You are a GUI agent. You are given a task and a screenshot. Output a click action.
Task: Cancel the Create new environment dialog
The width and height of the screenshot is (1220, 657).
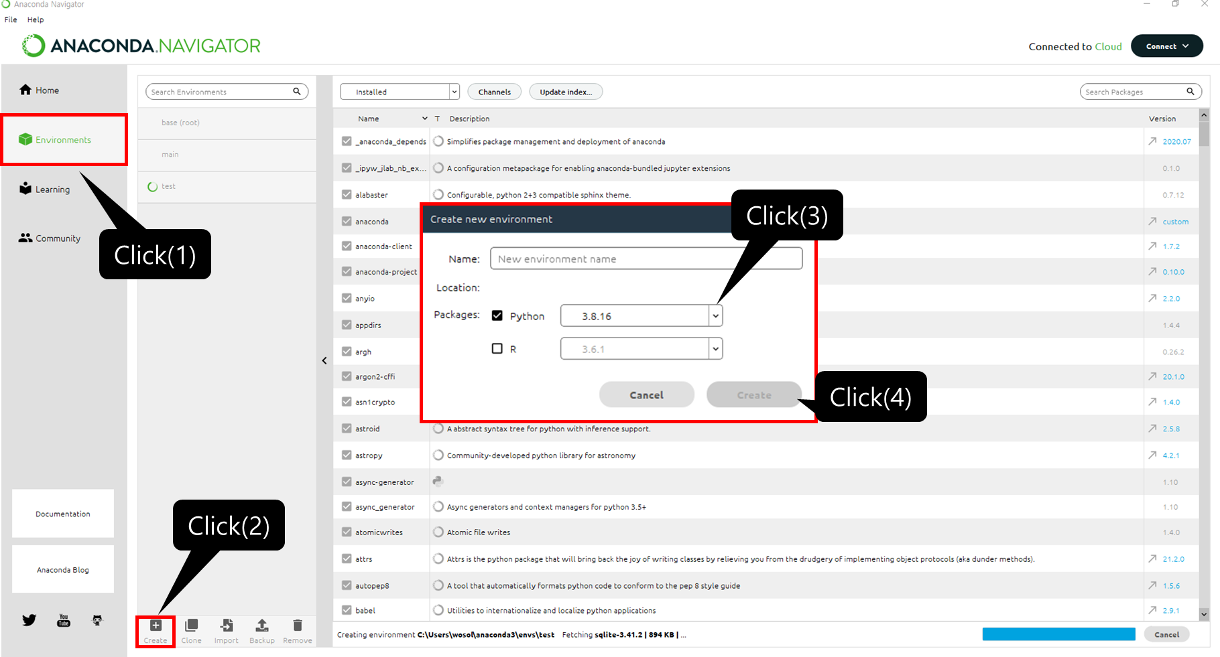tap(646, 395)
